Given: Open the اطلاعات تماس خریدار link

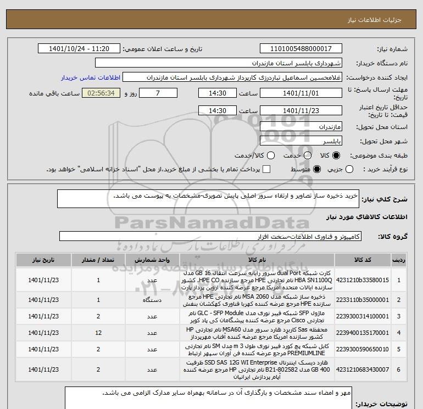Looking at the screenshot, I should pyautogui.click(x=91, y=77).
